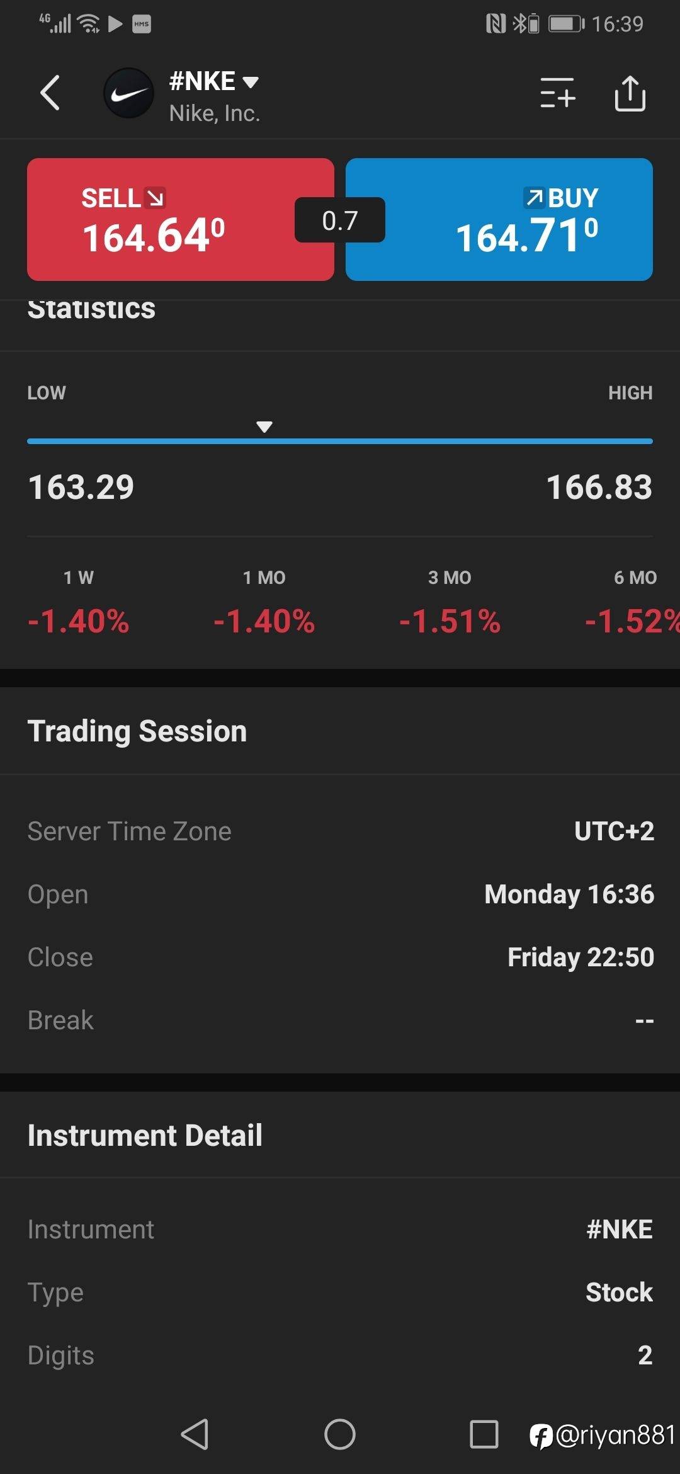The height and width of the screenshot is (1474, 680).
Task: Click the low-high price range marker
Action: 264,427
